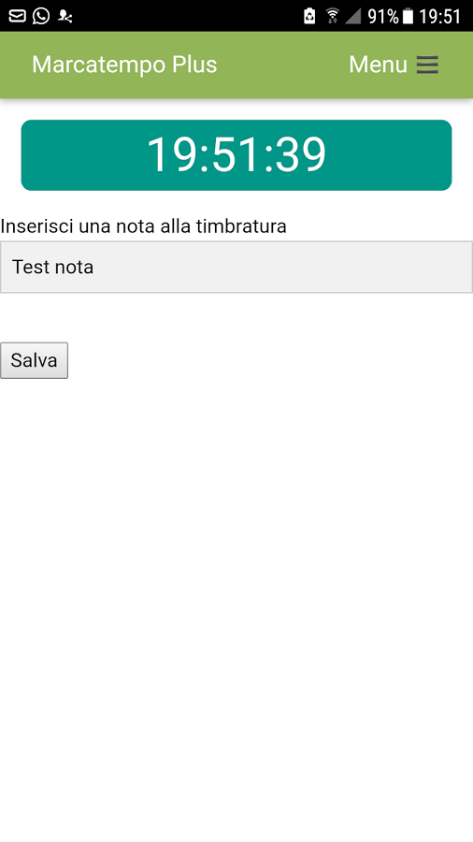Viewport: 473px width, 842px height.
Task: Focus the note input containing Test nota
Action: click(236, 267)
